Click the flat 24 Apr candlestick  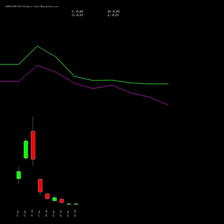76,204
